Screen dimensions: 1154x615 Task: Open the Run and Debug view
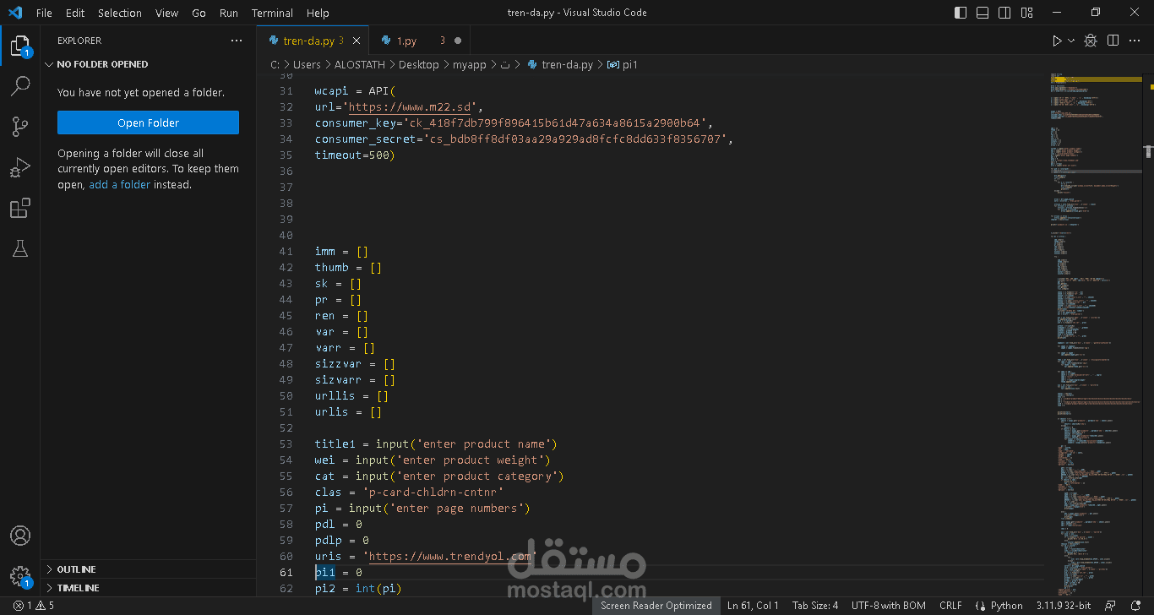pos(20,167)
